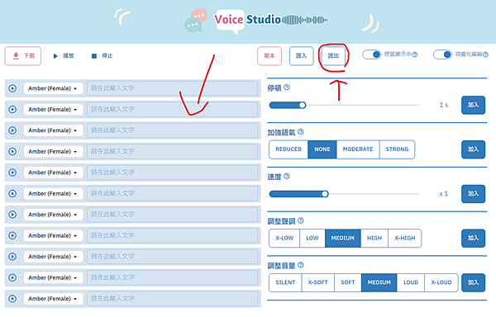This screenshot has height=317, width=496.
Task: Click the play icon on the last text row
Action: point(12,299)
